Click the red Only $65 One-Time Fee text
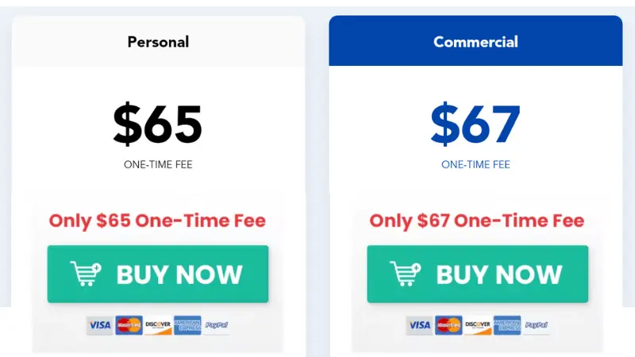The height and width of the screenshot is (357, 635). click(x=157, y=221)
